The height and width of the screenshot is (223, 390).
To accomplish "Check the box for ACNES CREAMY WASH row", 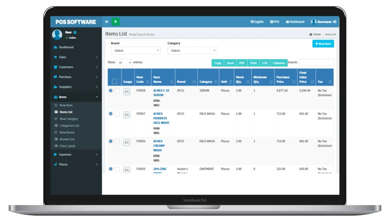I will pos(117,142).
